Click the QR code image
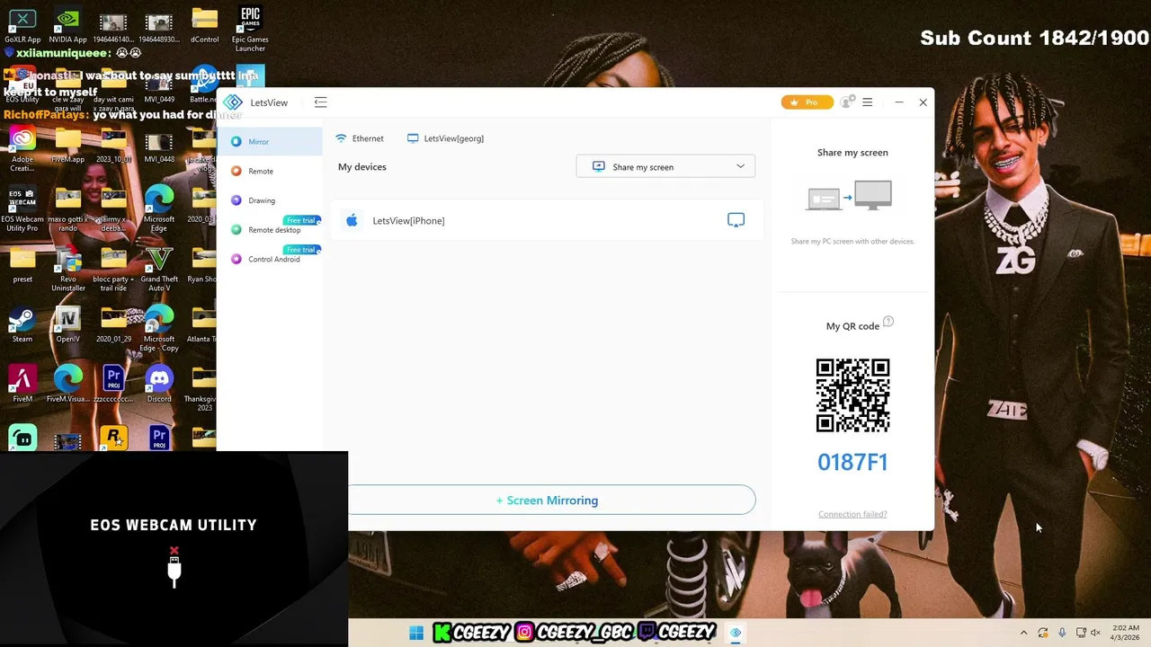This screenshot has width=1151, height=647. (852, 395)
